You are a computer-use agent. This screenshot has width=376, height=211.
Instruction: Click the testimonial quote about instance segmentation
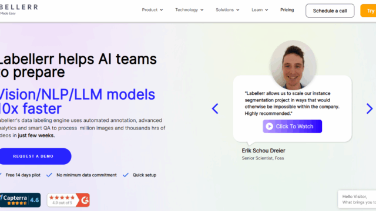(x=292, y=103)
